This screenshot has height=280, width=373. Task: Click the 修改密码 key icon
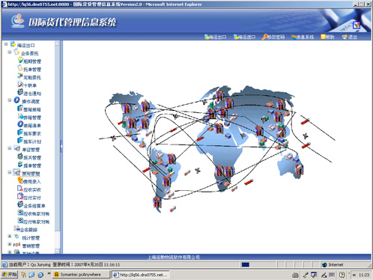click(264, 37)
